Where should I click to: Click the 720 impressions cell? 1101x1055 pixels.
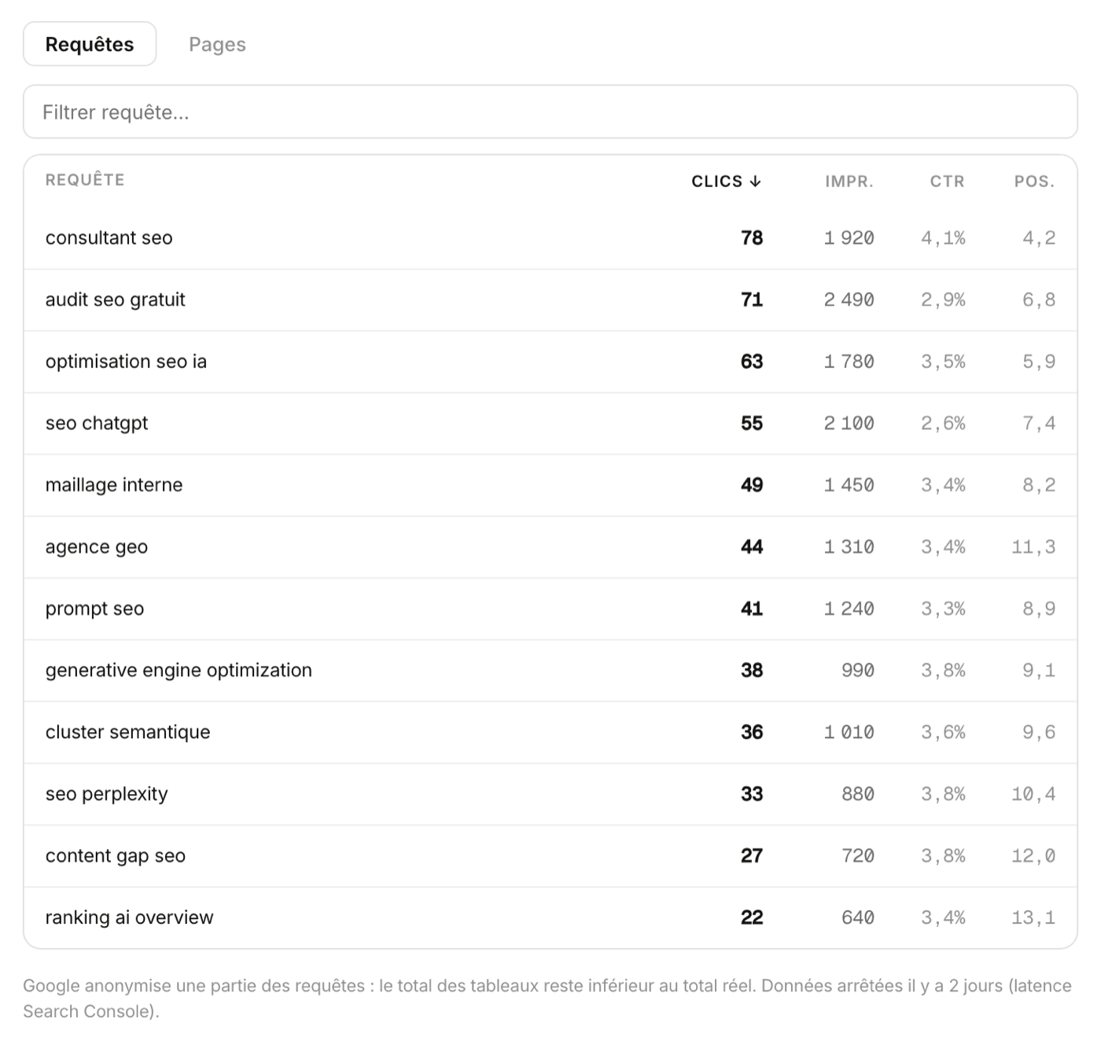pyautogui.click(x=858, y=856)
